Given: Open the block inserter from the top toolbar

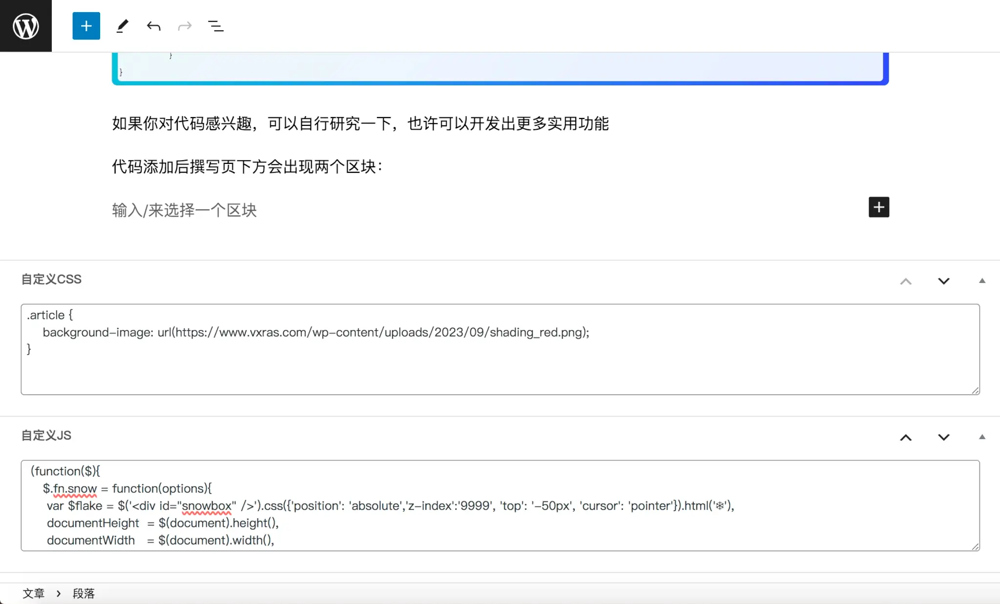Looking at the screenshot, I should [86, 26].
